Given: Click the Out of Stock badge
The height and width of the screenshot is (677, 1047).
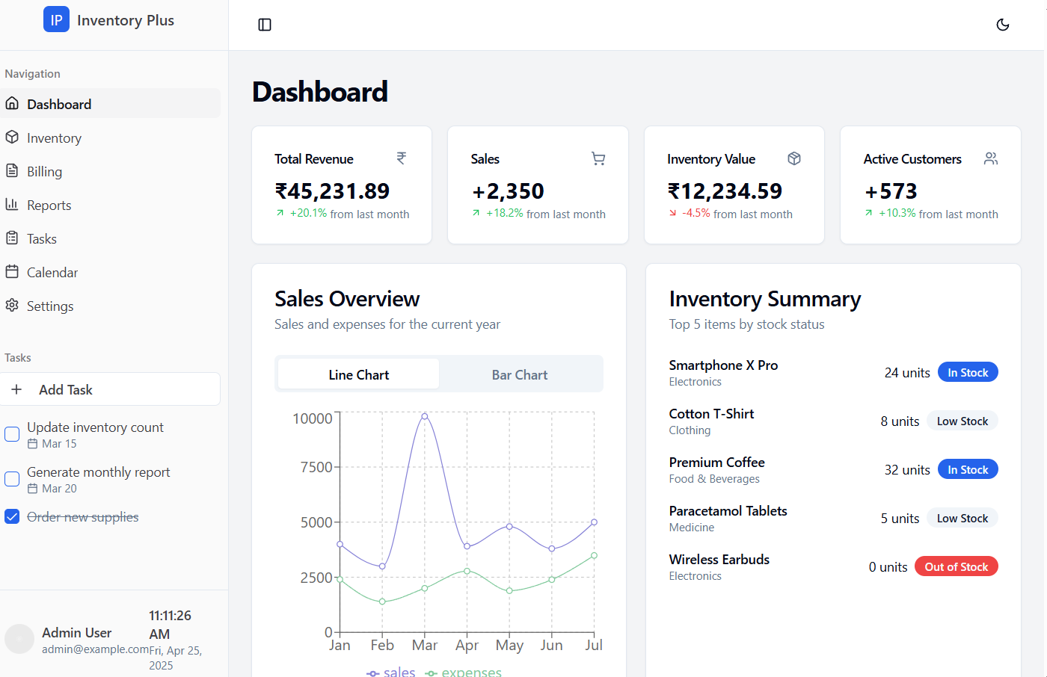Looking at the screenshot, I should [957, 566].
